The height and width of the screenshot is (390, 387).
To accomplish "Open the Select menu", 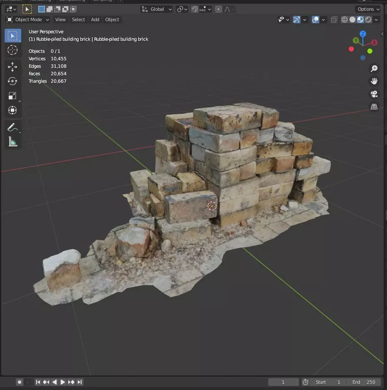I will coord(78,20).
